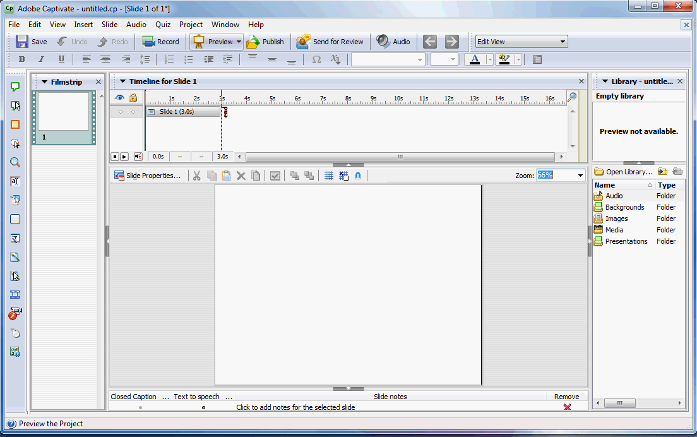Select the button object tool
The width and height of the screenshot is (697, 437).
click(15, 219)
